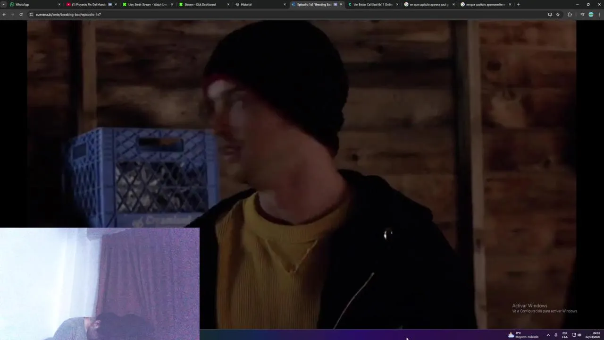
Task: Open the Extensions puzzle icon
Action: [570, 15]
